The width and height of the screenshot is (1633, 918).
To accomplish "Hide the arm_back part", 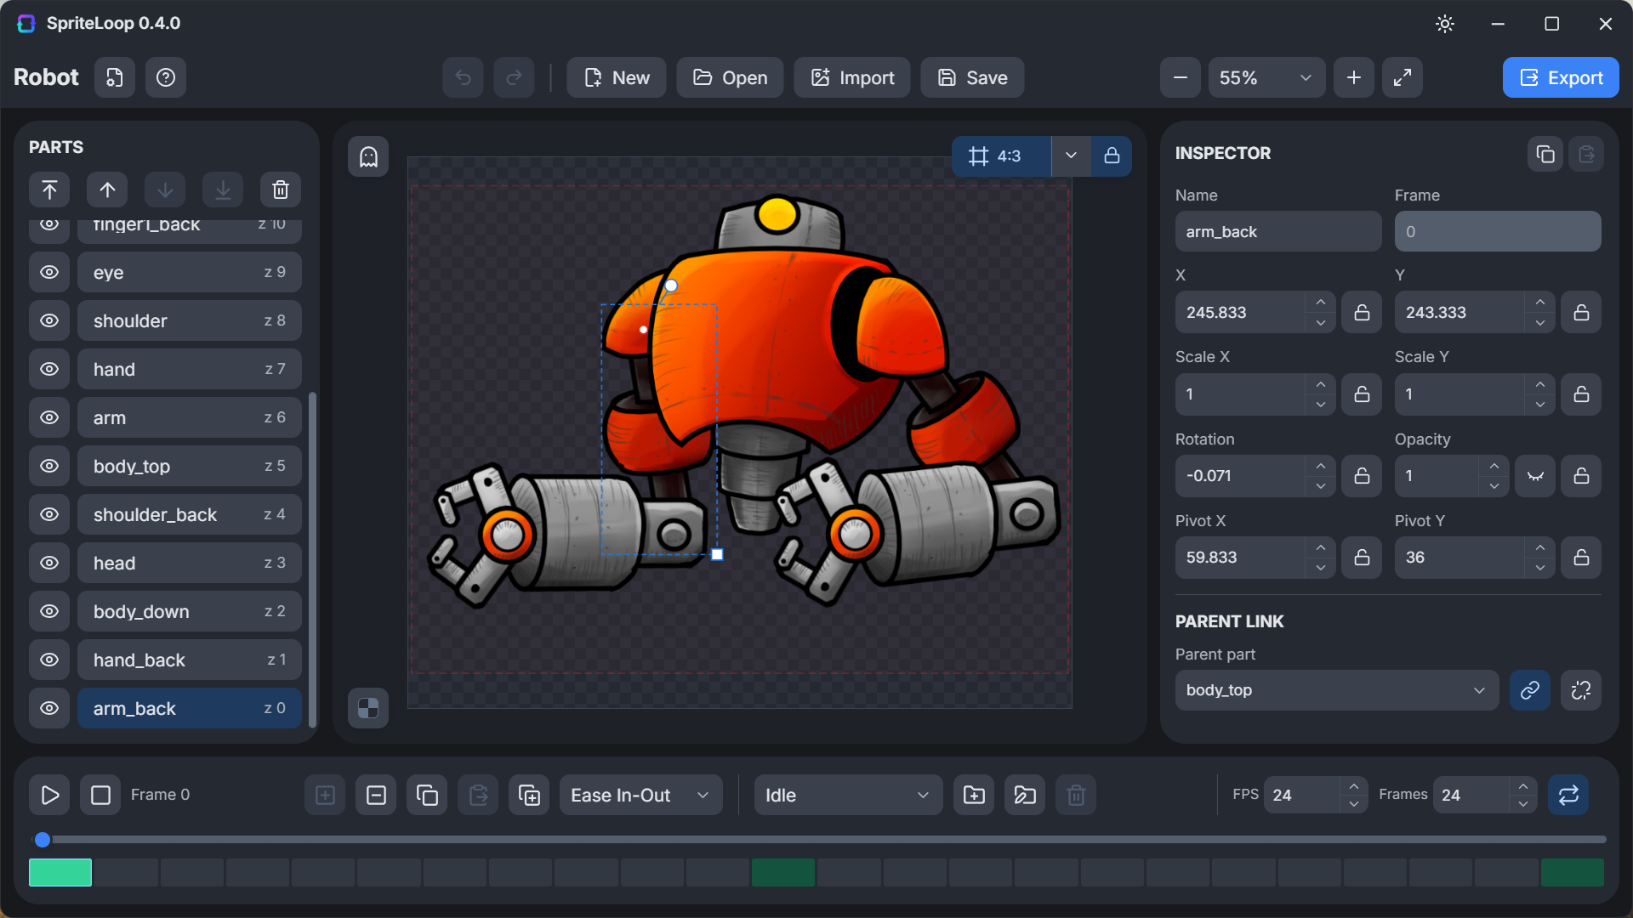I will (49, 708).
